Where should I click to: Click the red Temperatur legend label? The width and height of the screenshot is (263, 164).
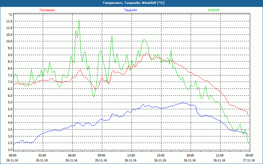(47, 10)
